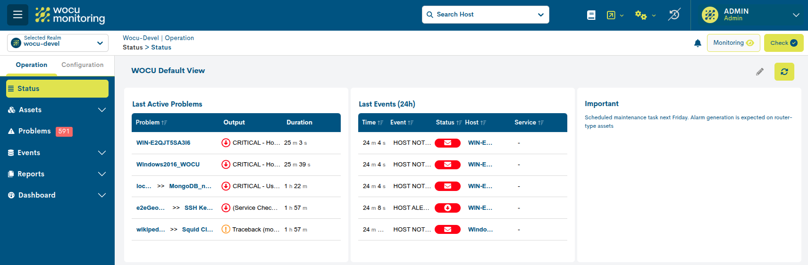808x265 pixels.
Task: Open the Selected Realm dropdown
Action: [58, 43]
